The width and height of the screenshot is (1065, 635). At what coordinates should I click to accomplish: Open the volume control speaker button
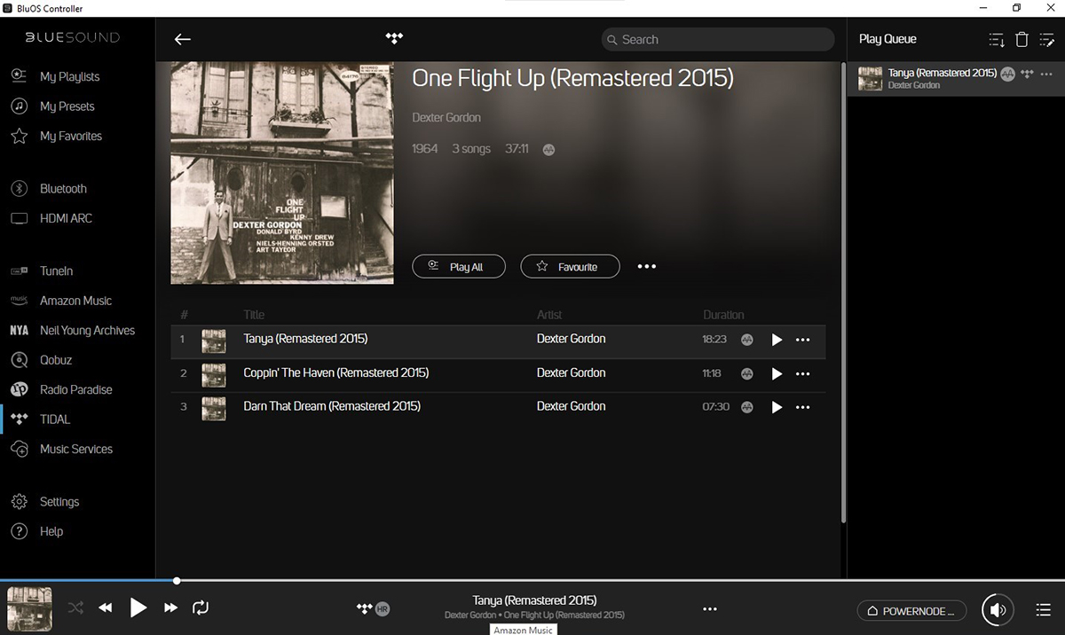click(998, 610)
